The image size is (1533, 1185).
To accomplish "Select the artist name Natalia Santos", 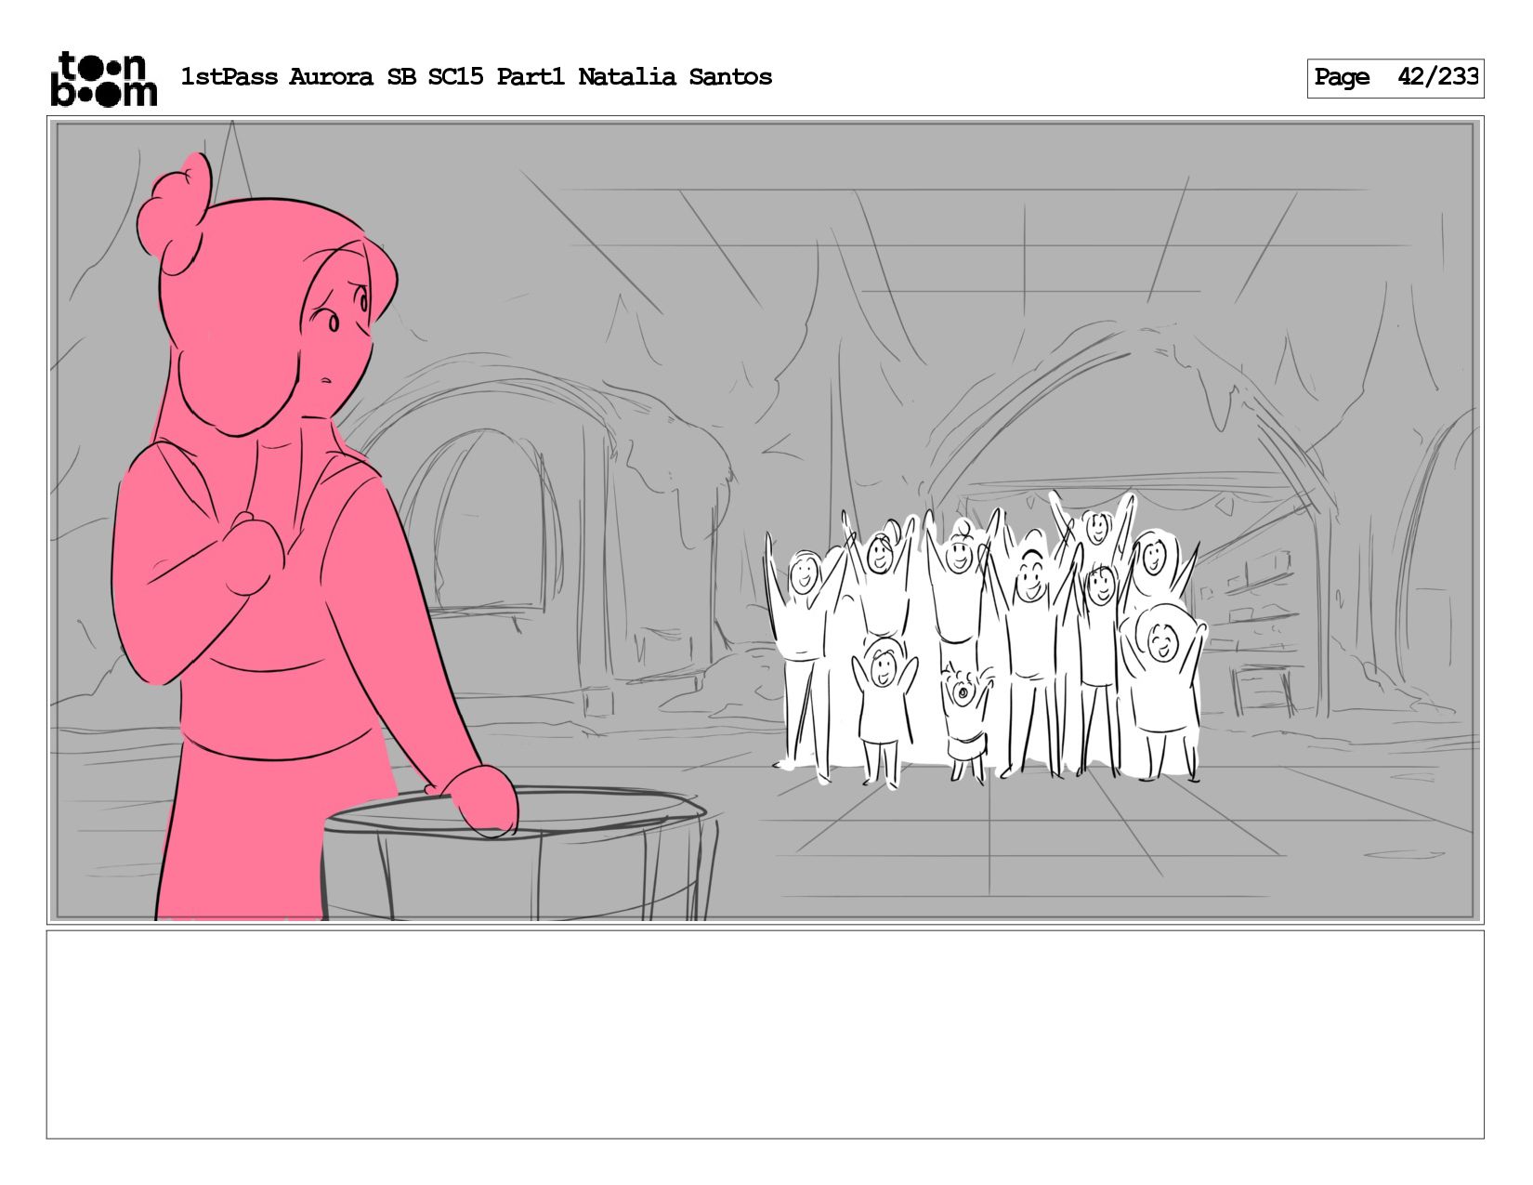I will 675,77.
